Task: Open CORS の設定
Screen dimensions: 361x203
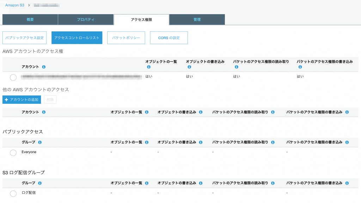Action: (169, 38)
